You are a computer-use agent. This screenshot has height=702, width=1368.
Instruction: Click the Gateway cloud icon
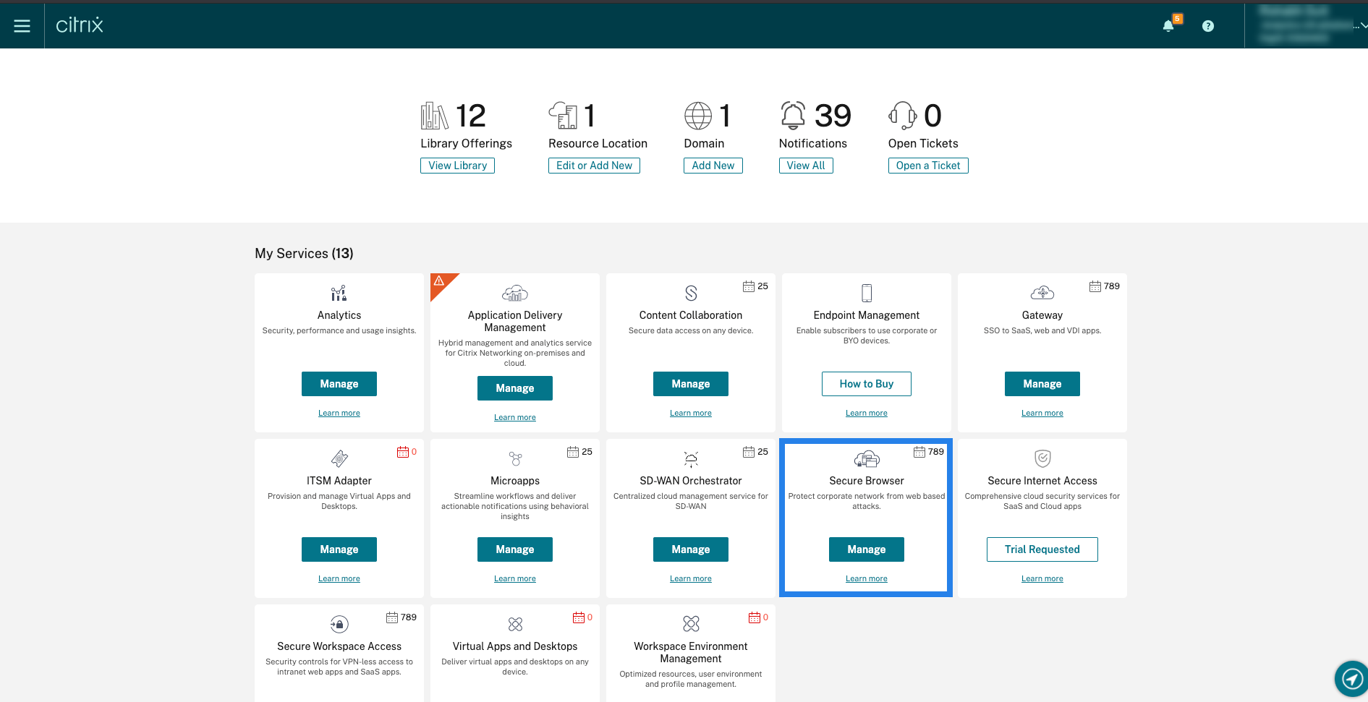pos(1042,293)
